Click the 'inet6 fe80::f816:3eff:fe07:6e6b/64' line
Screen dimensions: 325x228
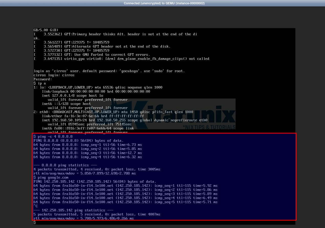(88, 128)
